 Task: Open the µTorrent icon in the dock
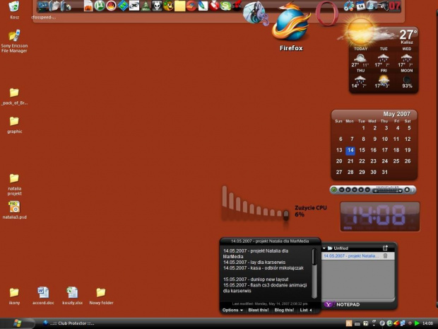tap(100, 6)
